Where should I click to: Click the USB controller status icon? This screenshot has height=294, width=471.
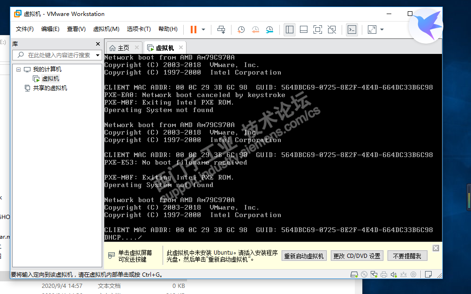(x=404, y=274)
